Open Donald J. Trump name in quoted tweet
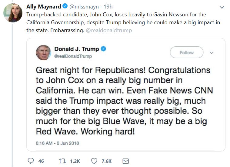 pos(77,49)
